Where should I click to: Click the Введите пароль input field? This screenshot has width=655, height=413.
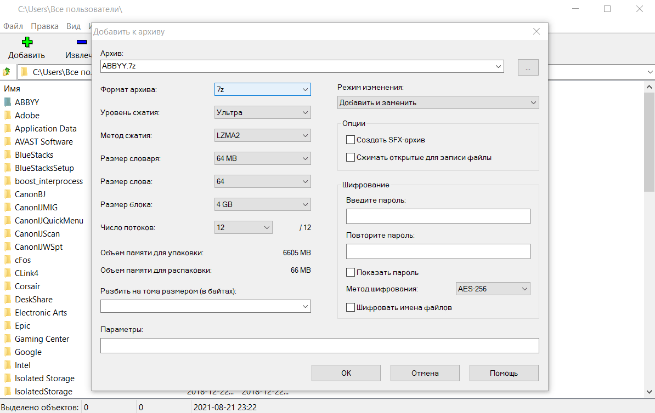(438, 216)
